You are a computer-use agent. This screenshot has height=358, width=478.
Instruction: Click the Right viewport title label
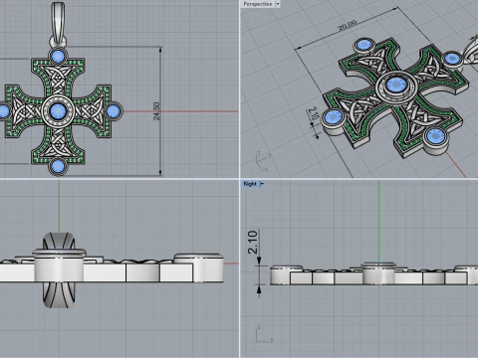250,184
